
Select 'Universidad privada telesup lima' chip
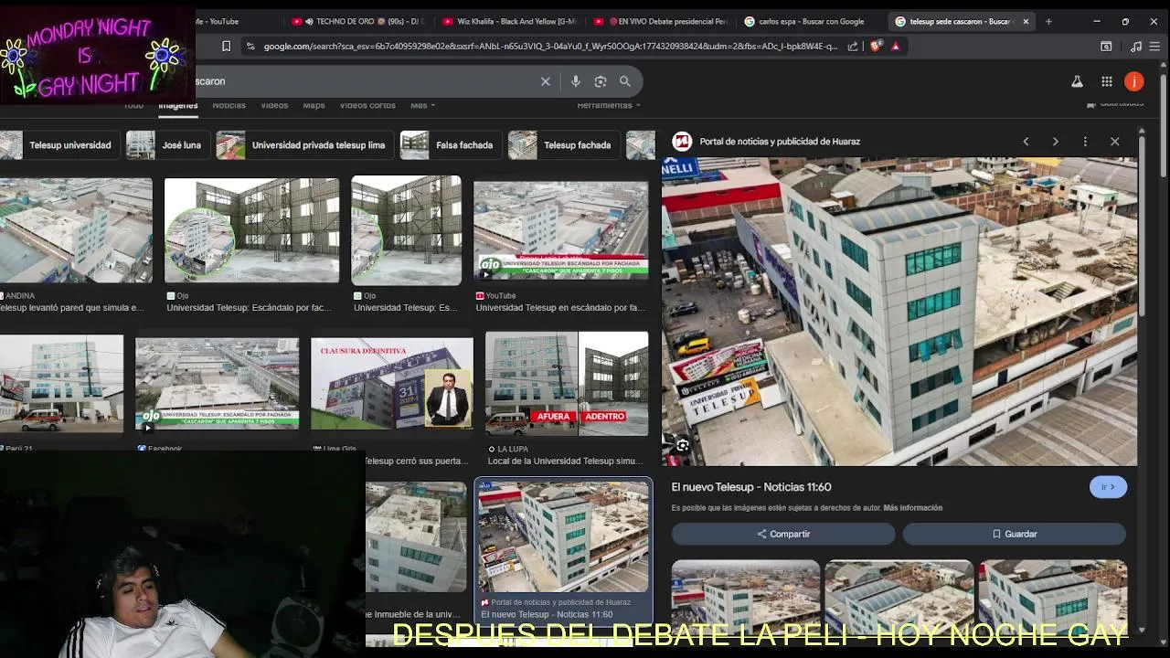pos(305,145)
